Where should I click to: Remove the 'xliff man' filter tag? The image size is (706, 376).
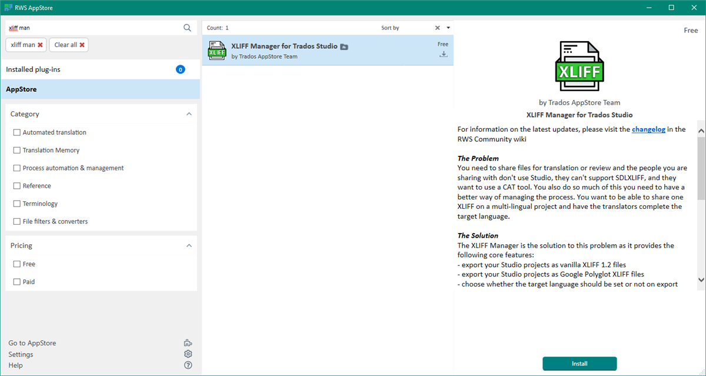[x=40, y=45]
